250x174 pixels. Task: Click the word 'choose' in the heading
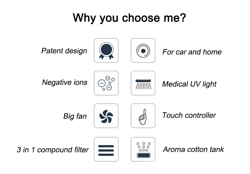[141, 18]
